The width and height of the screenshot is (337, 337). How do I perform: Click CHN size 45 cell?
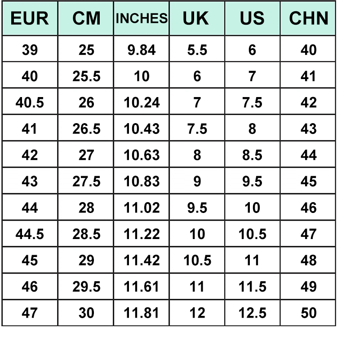tap(308, 182)
